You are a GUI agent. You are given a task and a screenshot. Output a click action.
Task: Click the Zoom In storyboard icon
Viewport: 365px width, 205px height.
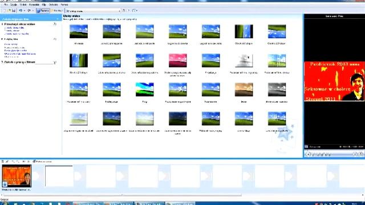pos(13,161)
